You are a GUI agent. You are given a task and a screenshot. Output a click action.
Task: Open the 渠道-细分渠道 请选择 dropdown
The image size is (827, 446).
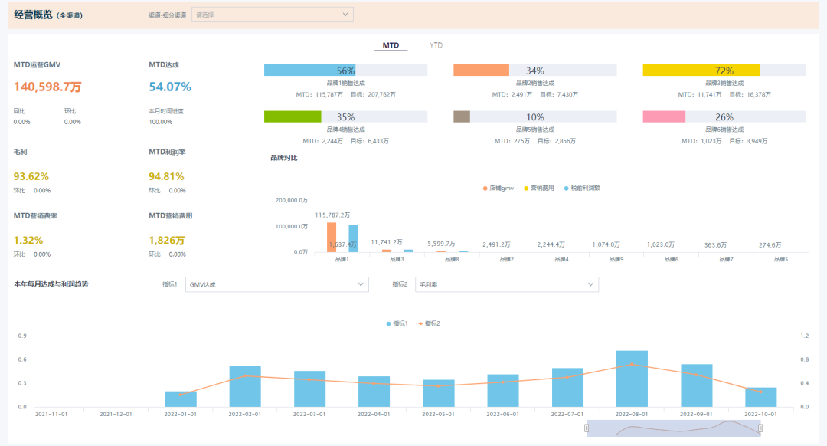coord(272,15)
